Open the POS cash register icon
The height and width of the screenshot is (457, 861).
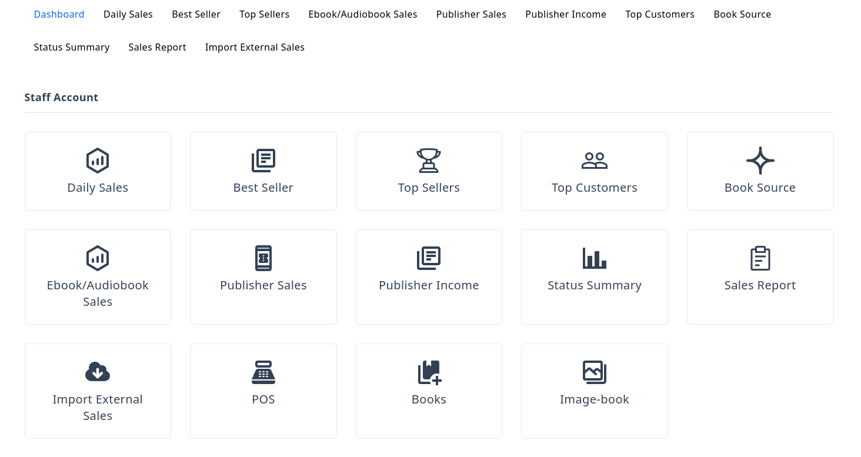pos(263,372)
